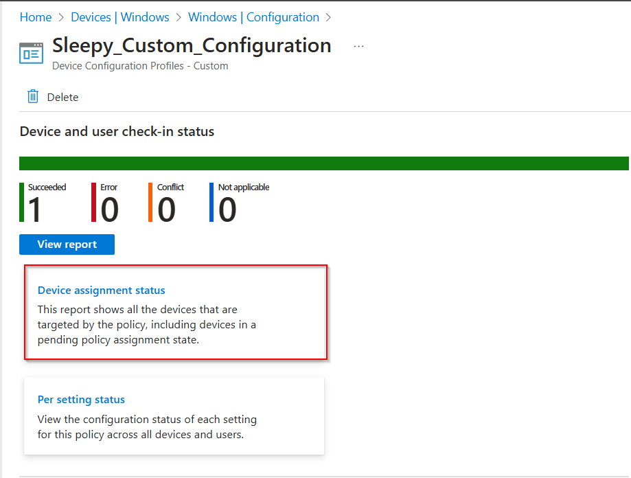Click the Per setting status card description

[x=147, y=426]
